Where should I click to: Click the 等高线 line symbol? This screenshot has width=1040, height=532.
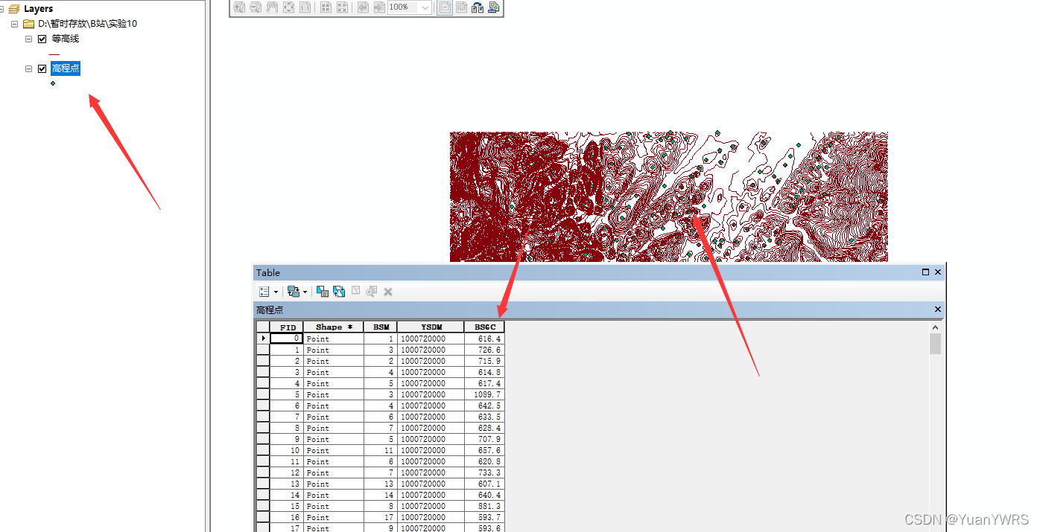[54, 54]
